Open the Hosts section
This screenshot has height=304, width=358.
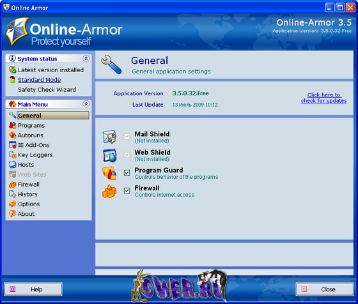26,165
